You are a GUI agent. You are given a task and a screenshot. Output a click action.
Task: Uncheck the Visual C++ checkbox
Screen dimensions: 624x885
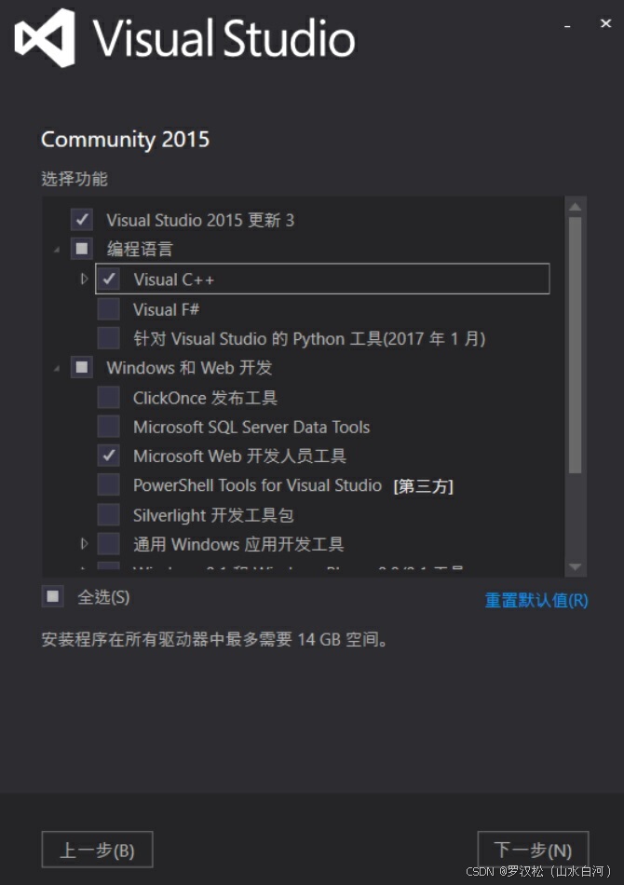coord(108,279)
